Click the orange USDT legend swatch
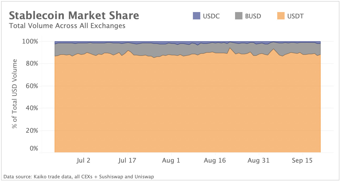 click(x=281, y=16)
